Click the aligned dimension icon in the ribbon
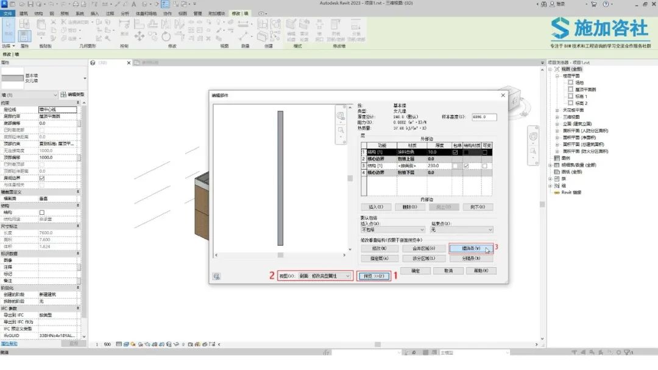 (243, 24)
